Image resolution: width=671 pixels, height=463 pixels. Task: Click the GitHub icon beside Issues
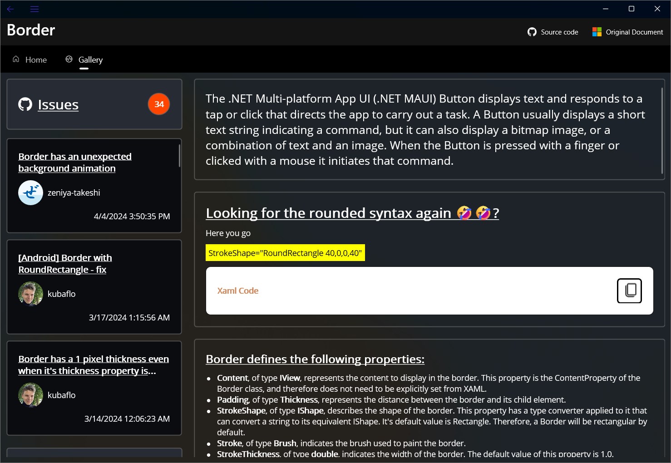(25, 104)
